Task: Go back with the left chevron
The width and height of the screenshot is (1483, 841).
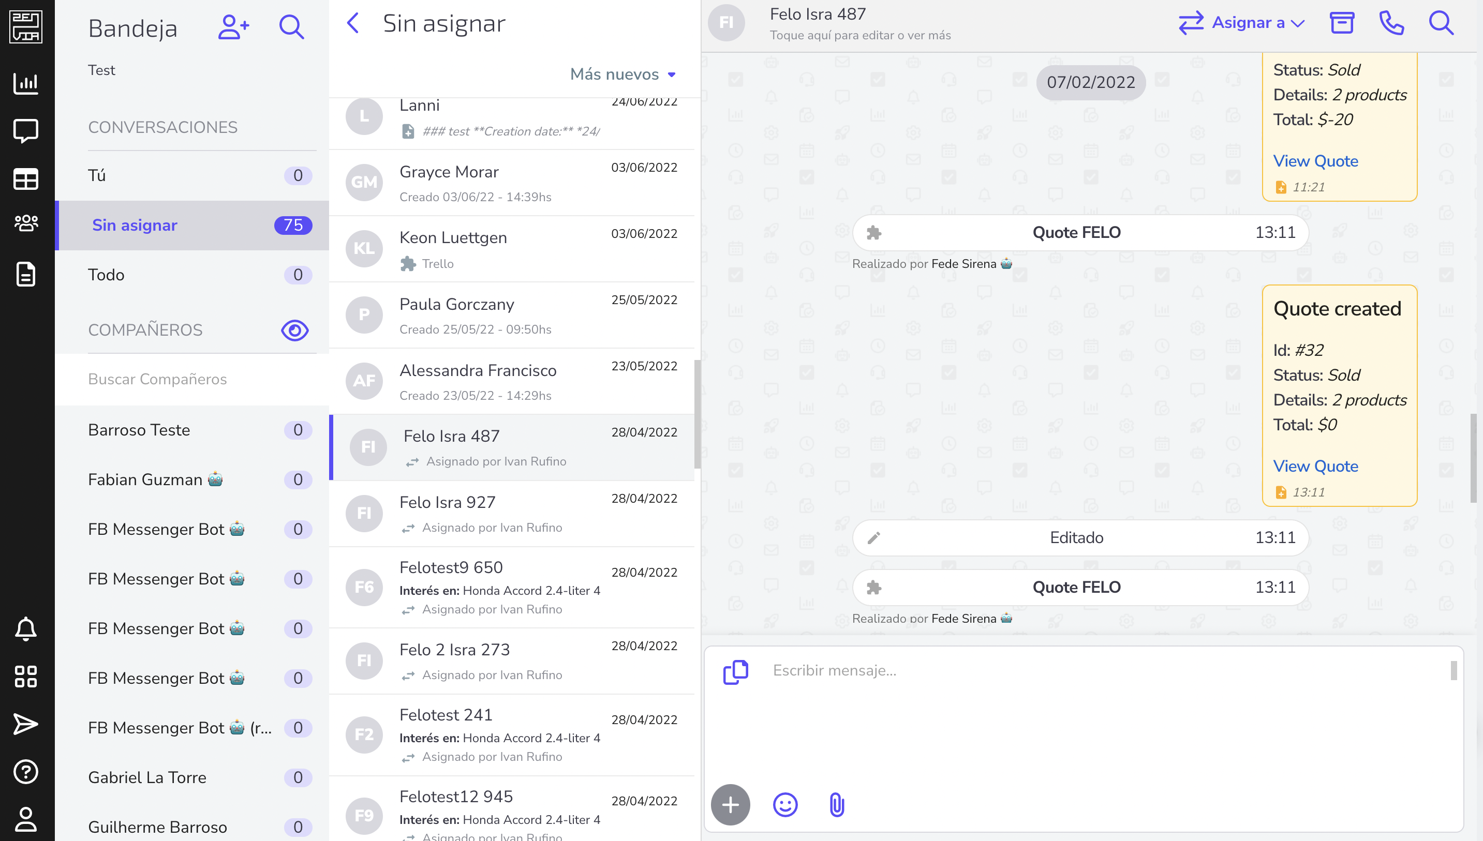Action: point(353,24)
